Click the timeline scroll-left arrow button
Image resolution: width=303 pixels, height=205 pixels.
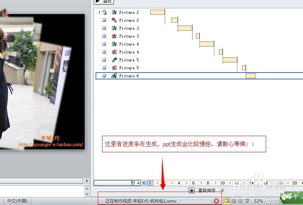144,183
